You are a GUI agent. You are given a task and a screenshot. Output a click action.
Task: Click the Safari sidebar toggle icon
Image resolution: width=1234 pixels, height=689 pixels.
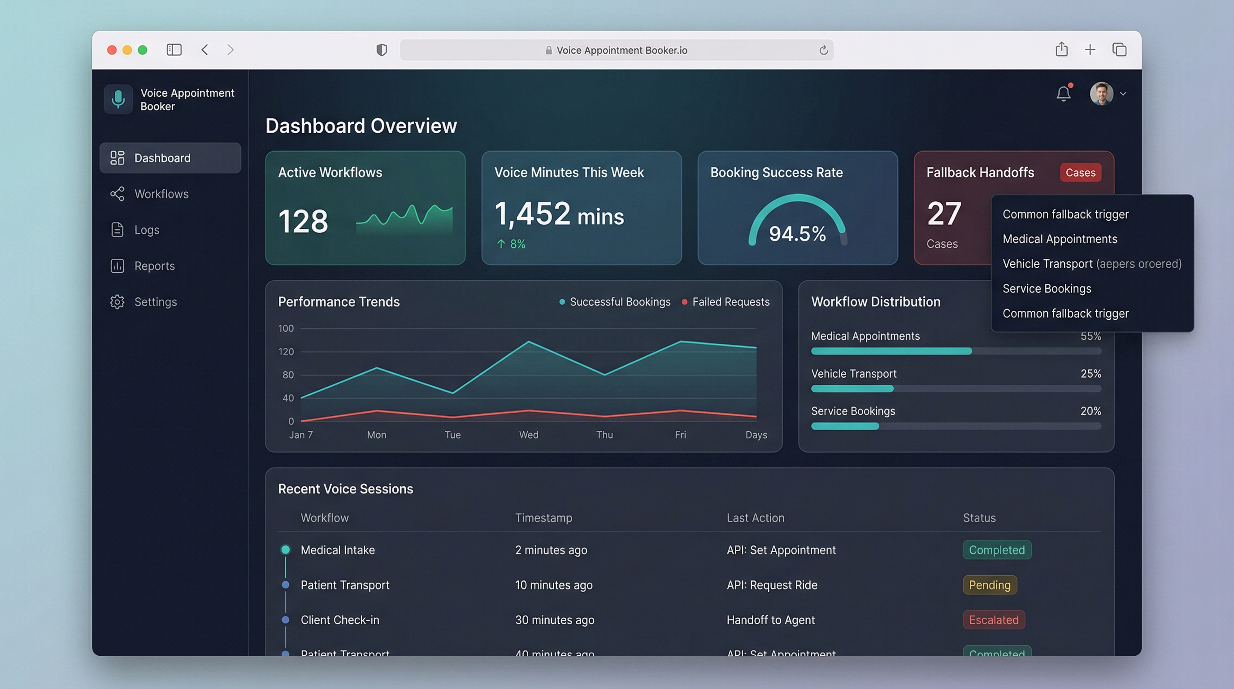point(174,50)
